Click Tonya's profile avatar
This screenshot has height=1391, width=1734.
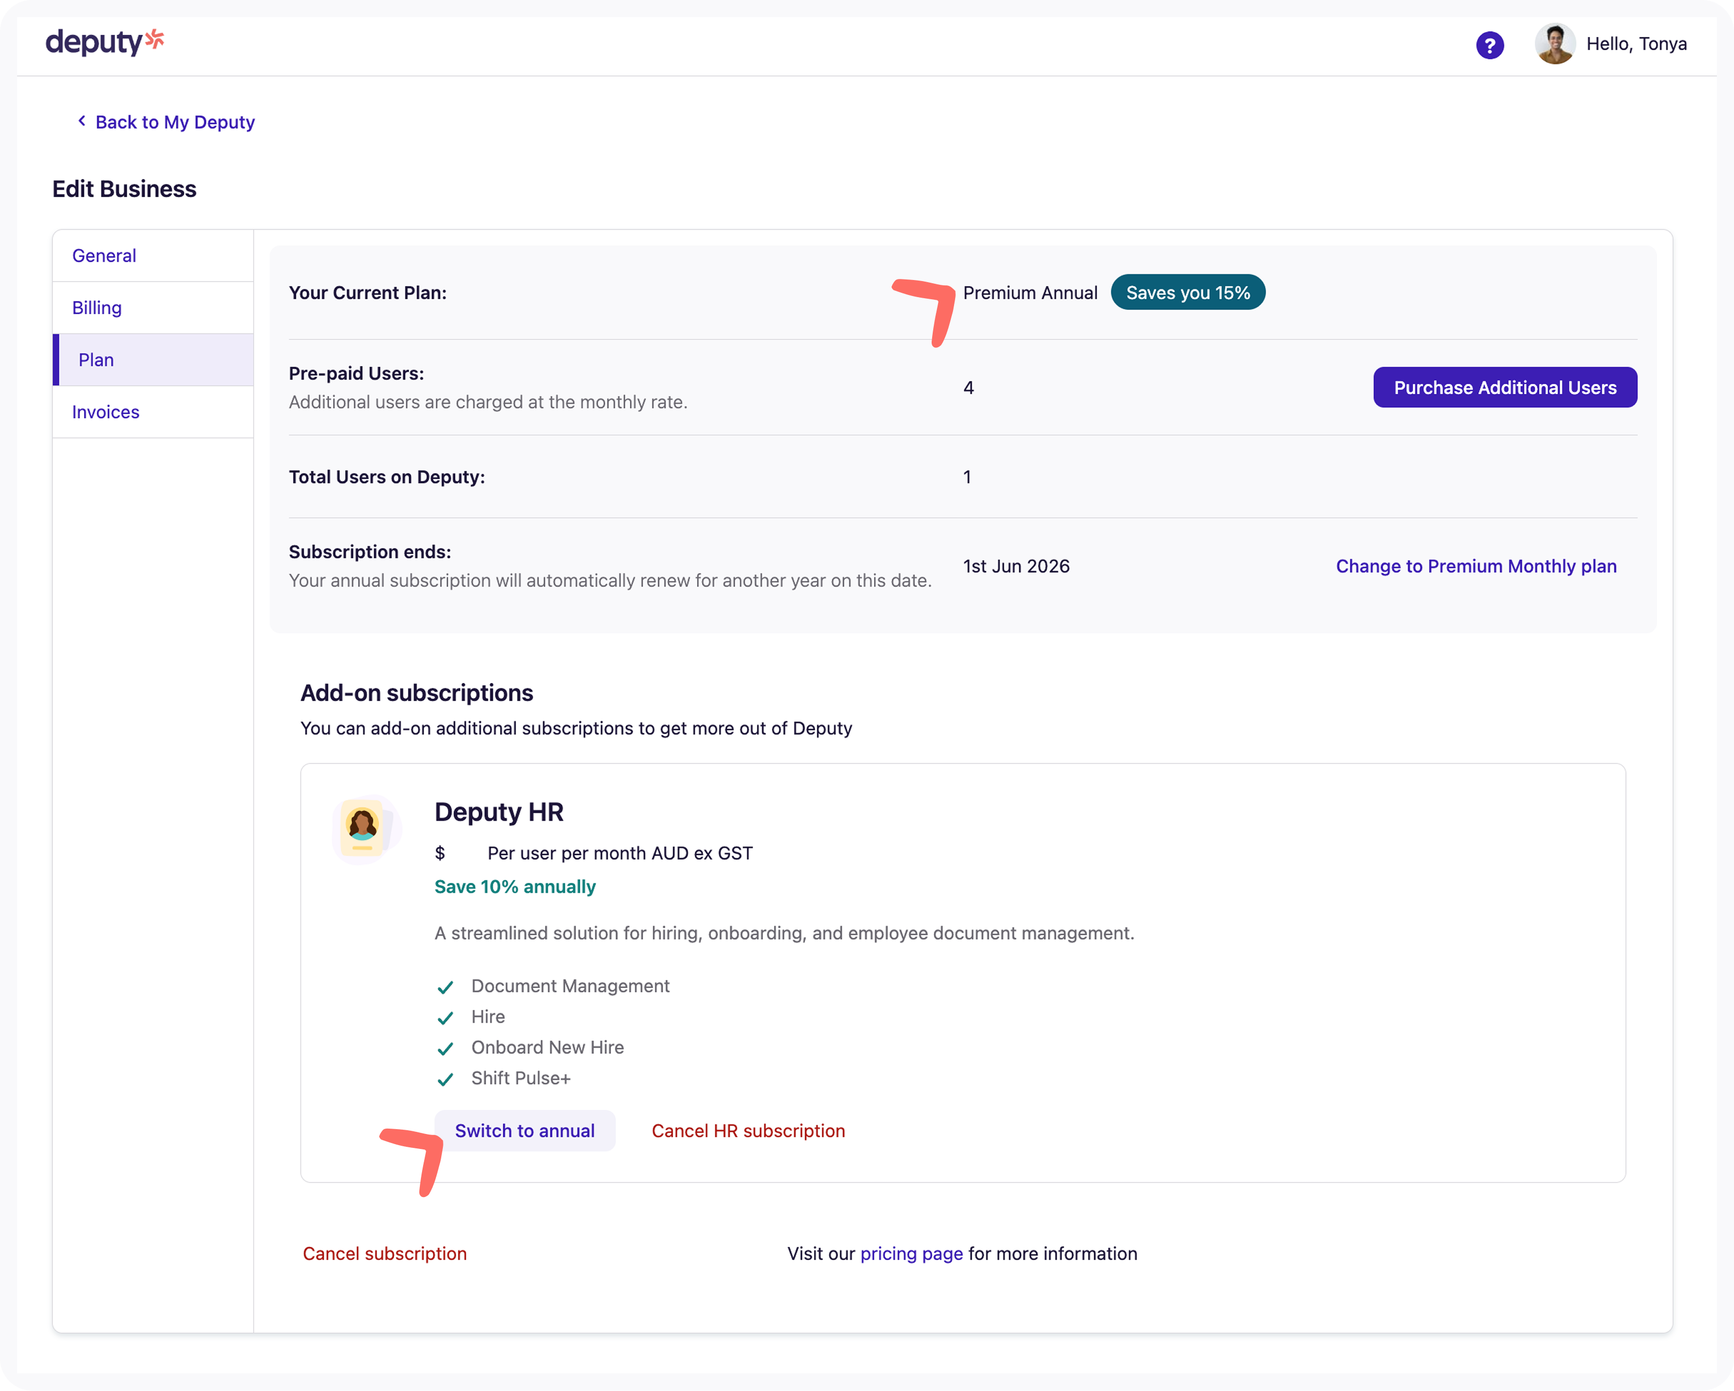click(x=1555, y=44)
